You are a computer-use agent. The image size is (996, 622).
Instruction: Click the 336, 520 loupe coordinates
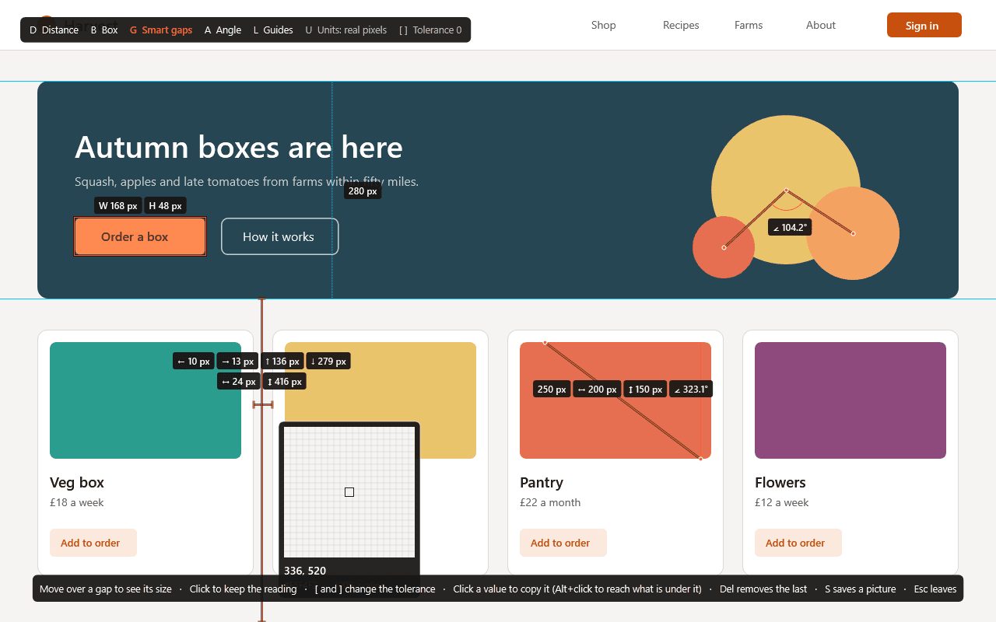pos(305,571)
